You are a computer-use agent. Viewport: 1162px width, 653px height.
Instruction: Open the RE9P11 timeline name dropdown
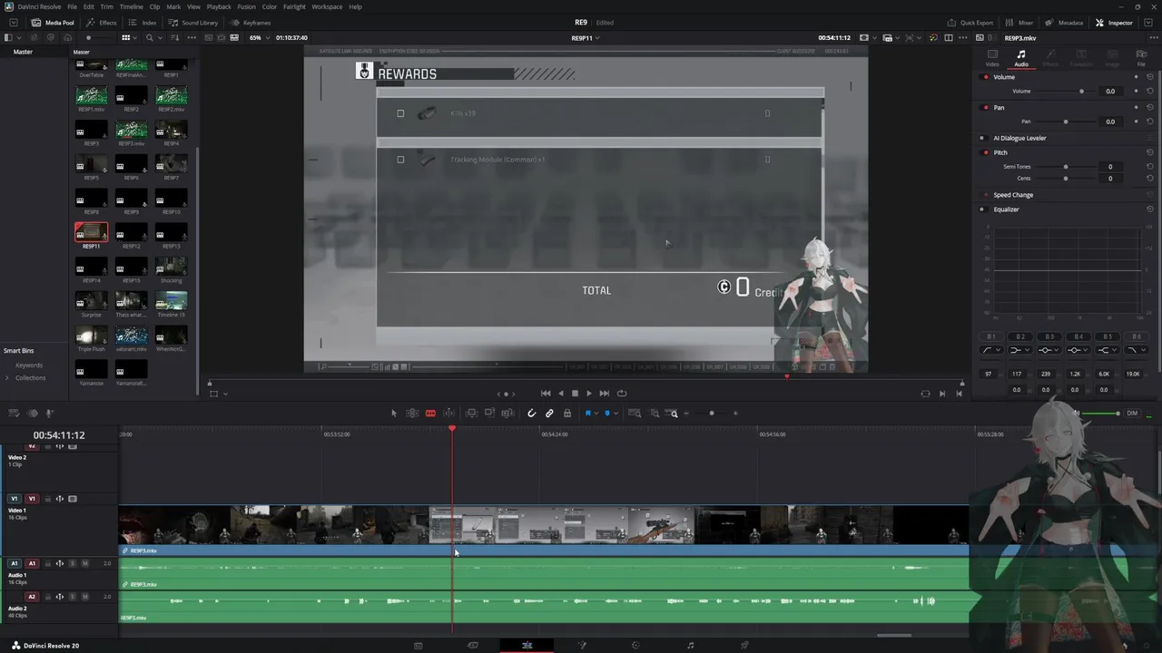[x=586, y=38]
